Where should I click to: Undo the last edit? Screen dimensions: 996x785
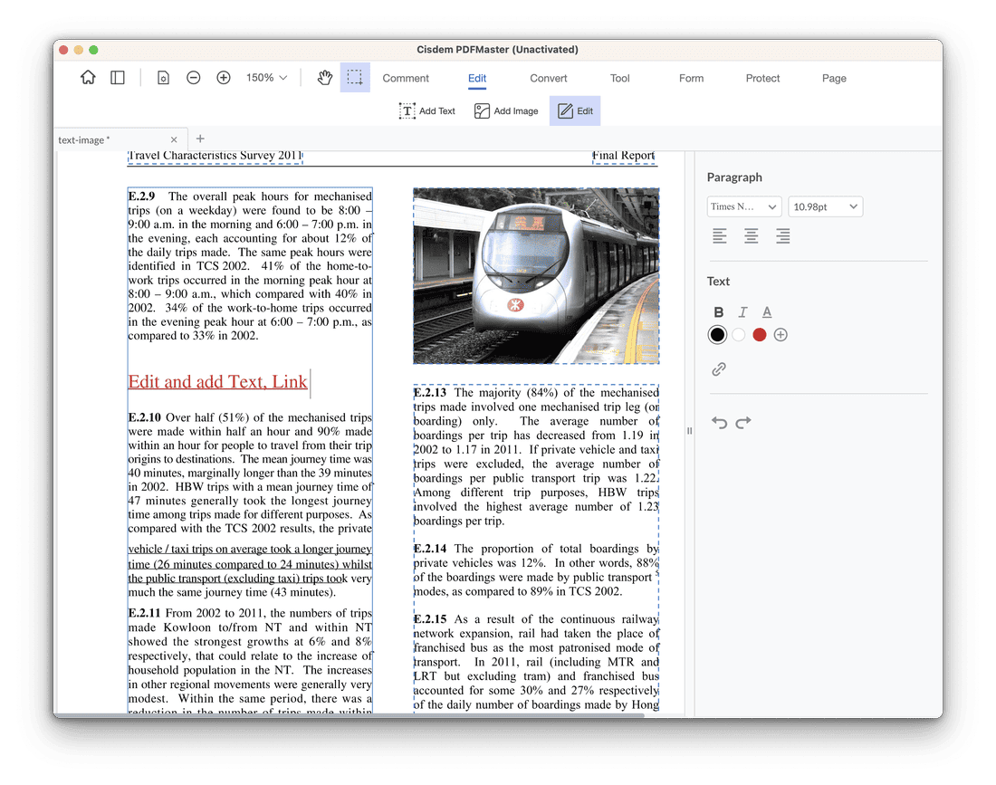pos(719,422)
